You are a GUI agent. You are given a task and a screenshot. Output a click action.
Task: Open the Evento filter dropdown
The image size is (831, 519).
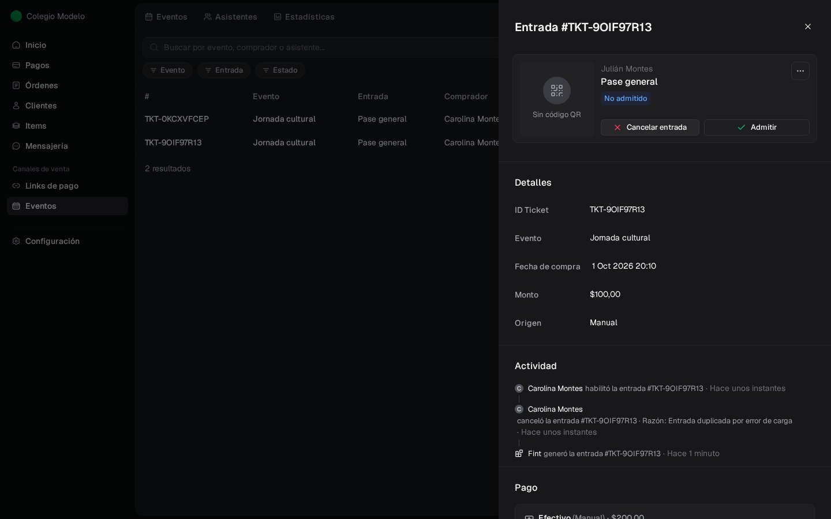(x=167, y=70)
